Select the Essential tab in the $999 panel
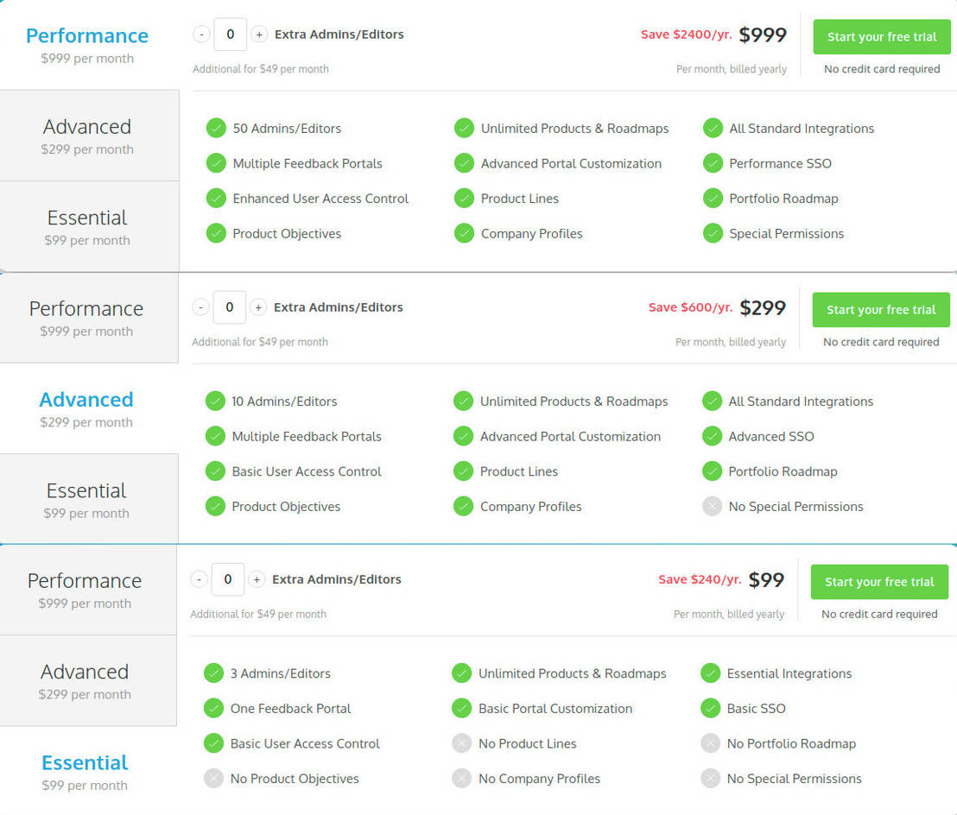The width and height of the screenshot is (957, 815). 89,226
